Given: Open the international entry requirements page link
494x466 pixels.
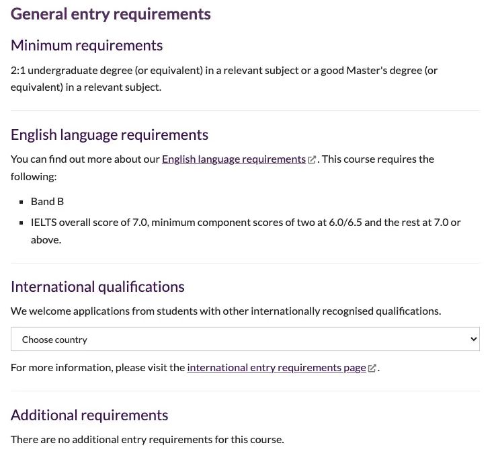Looking at the screenshot, I should coord(276,368).
